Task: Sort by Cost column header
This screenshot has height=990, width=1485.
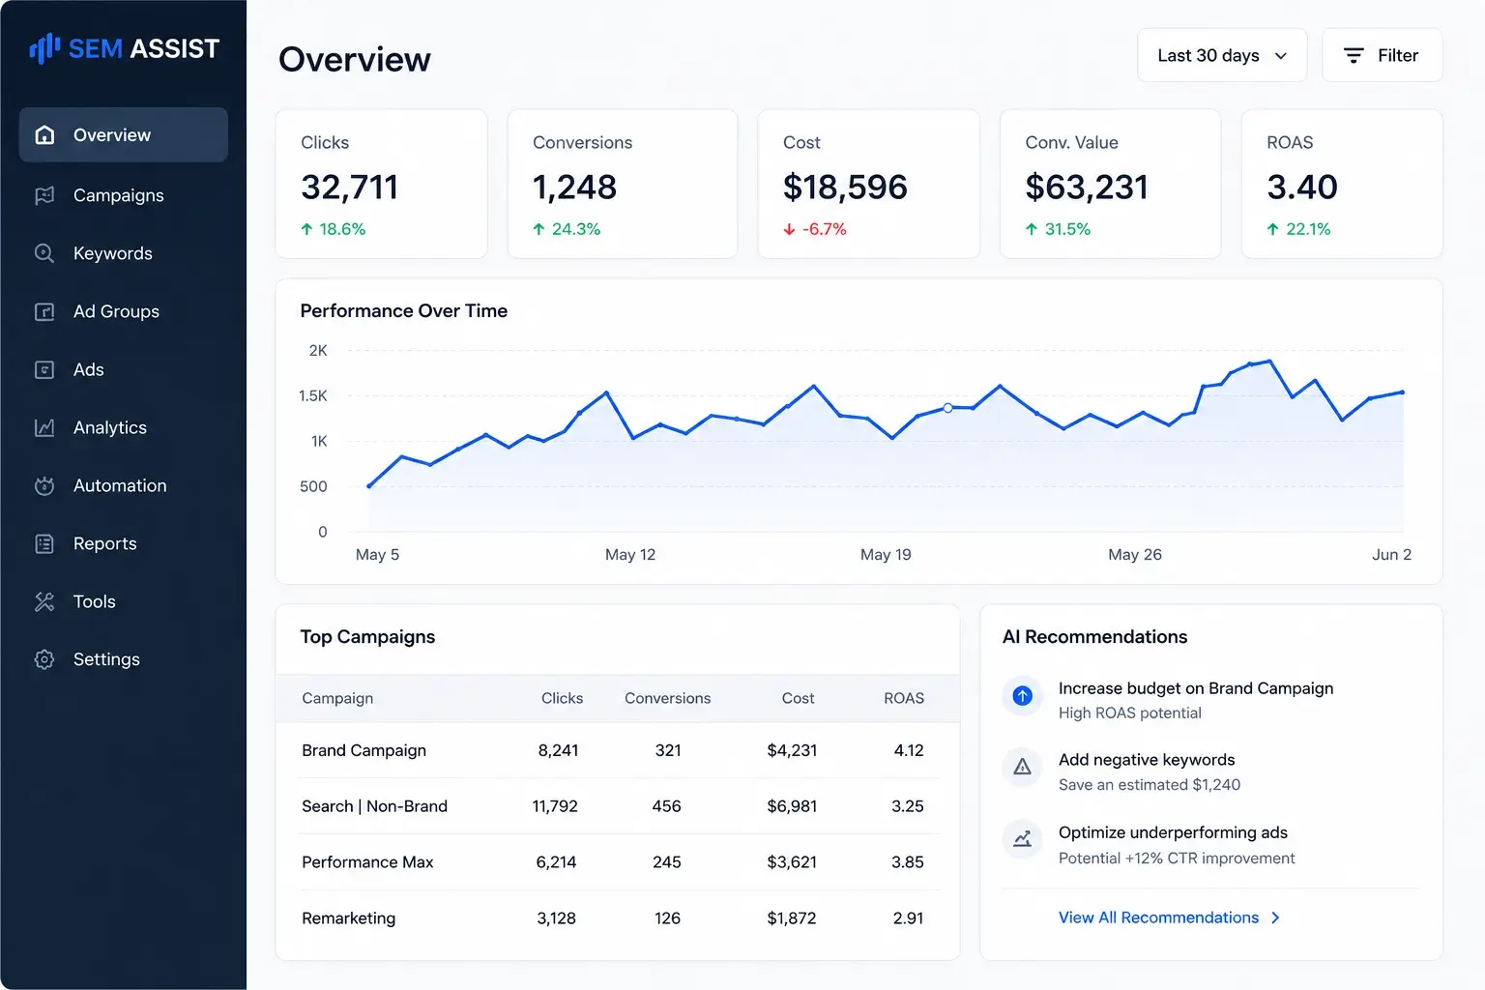Action: 798,698
